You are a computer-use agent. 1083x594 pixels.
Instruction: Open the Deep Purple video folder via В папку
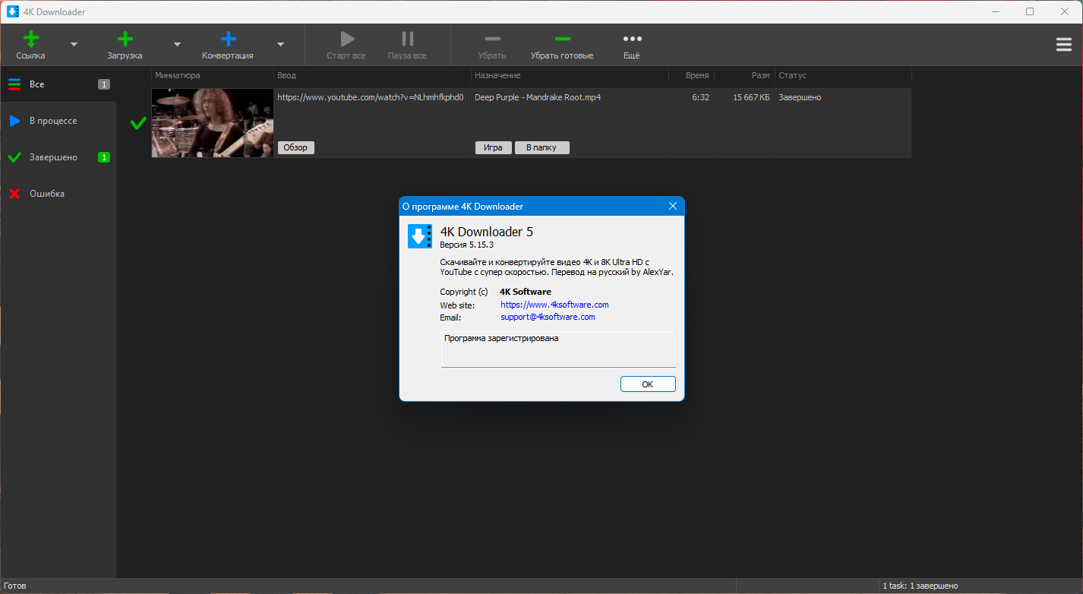pos(541,147)
